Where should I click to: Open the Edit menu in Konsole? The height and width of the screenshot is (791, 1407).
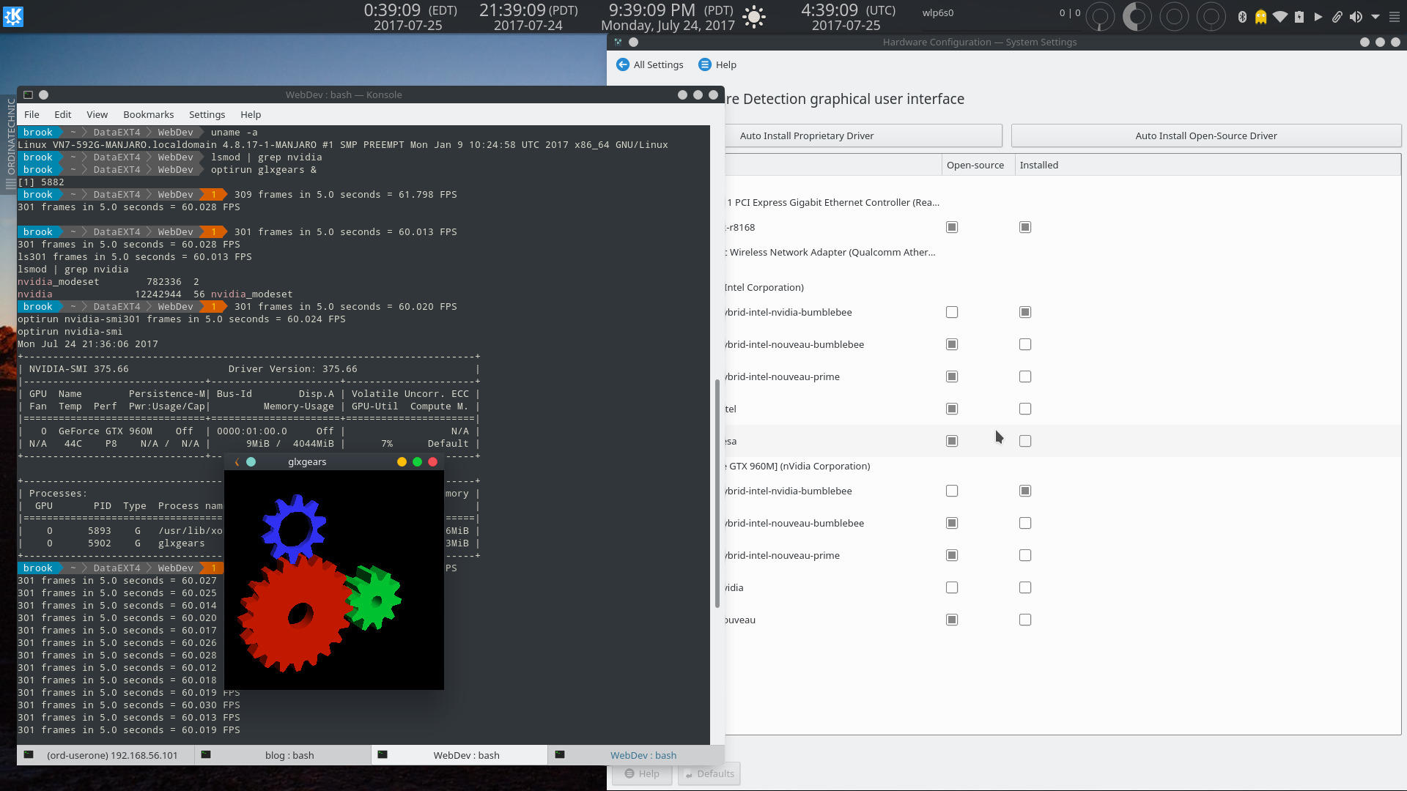62,114
